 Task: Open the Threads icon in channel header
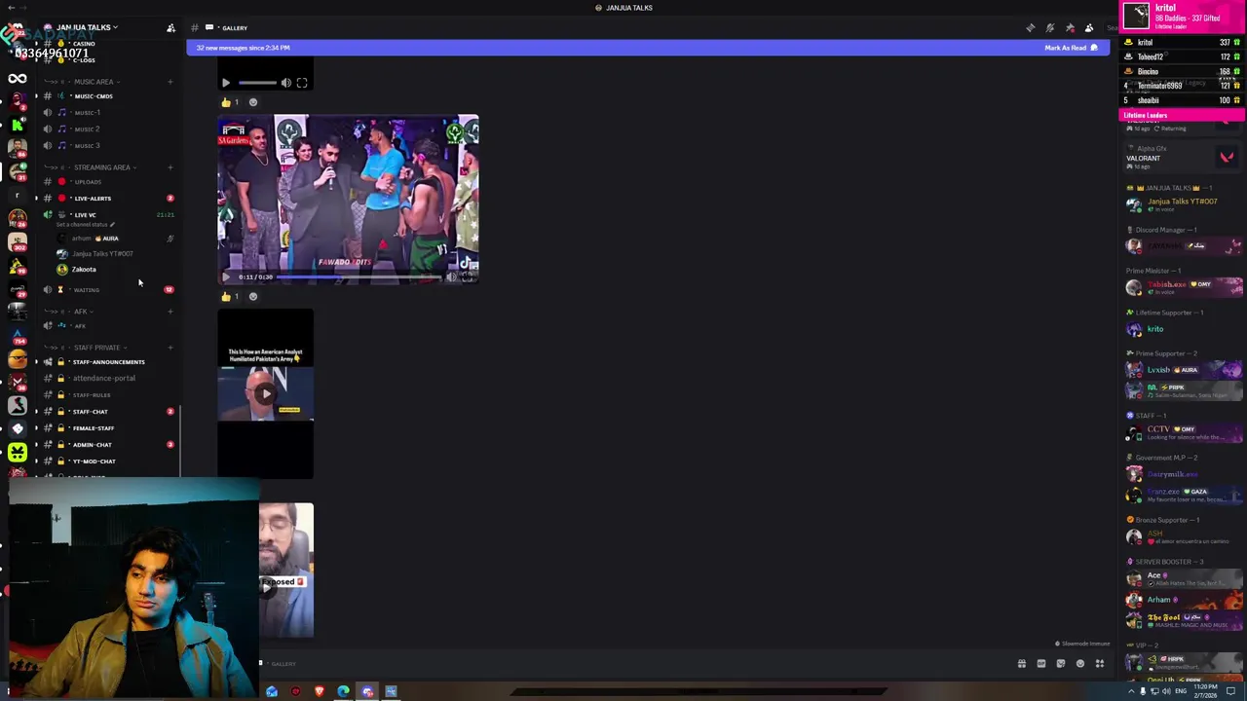1031,27
